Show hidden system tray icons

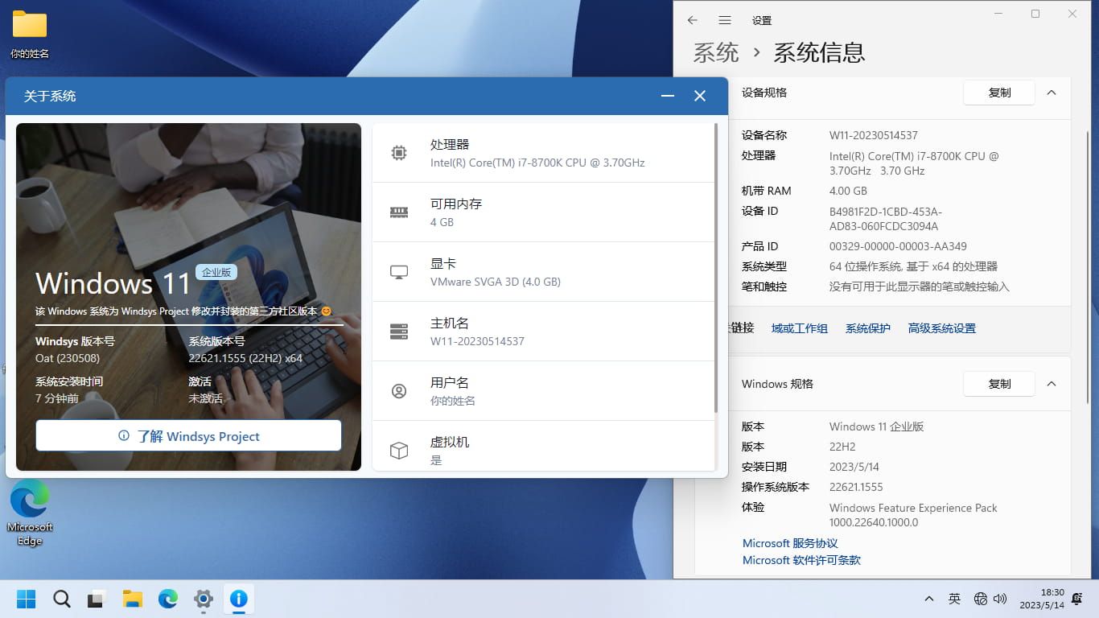point(929,599)
